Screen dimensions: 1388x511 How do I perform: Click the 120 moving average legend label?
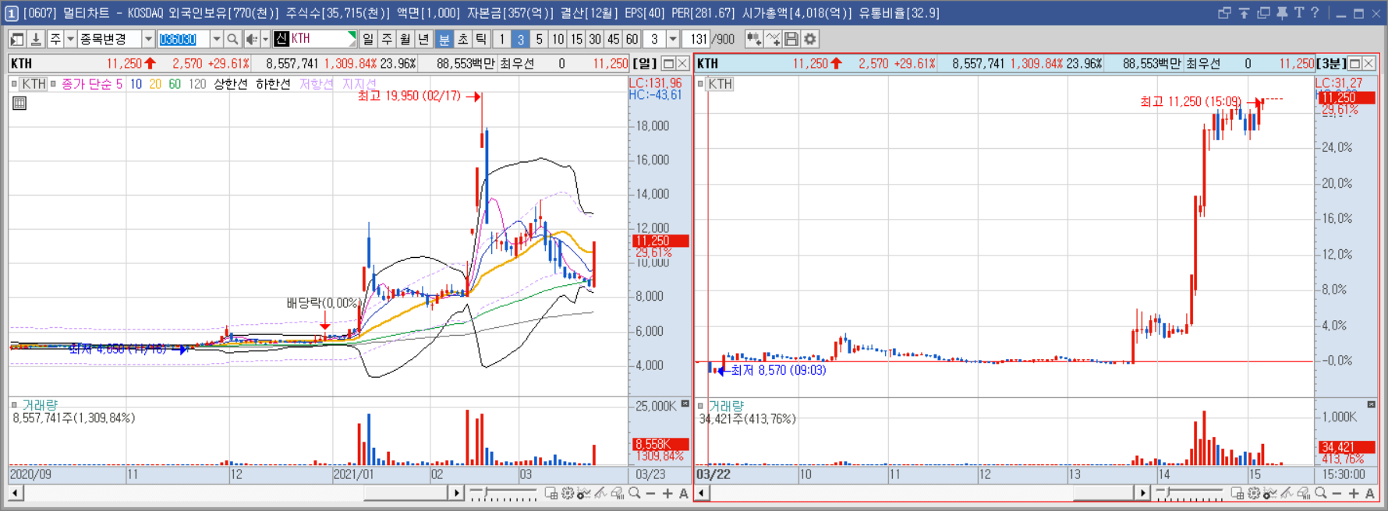click(197, 84)
